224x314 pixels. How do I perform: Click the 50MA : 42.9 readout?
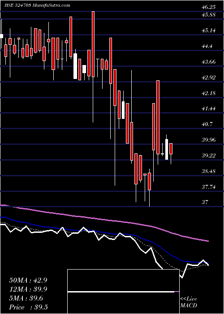pos(28,280)
